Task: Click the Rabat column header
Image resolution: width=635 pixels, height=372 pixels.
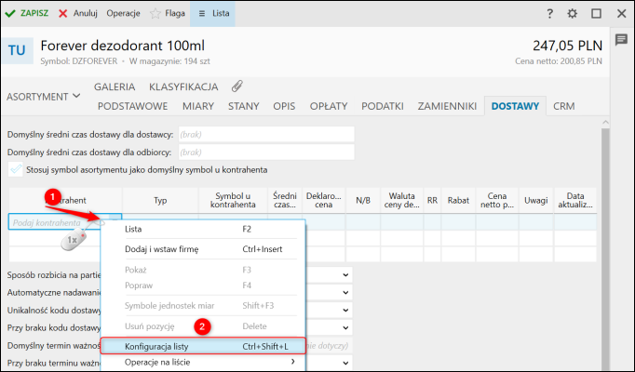Action: coord(458,200)
